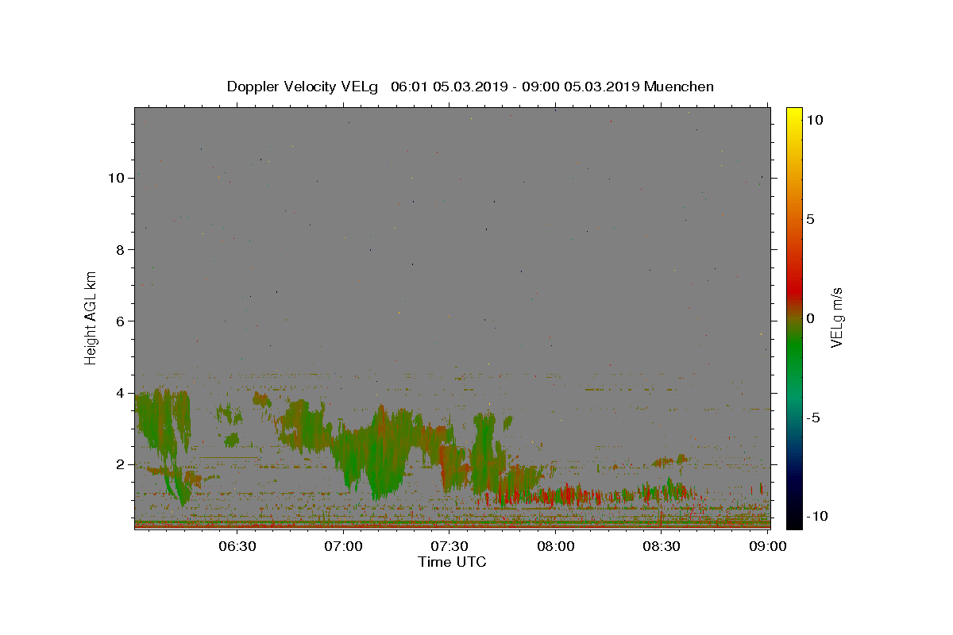Click the height axis label 2

tap(119, 464)
